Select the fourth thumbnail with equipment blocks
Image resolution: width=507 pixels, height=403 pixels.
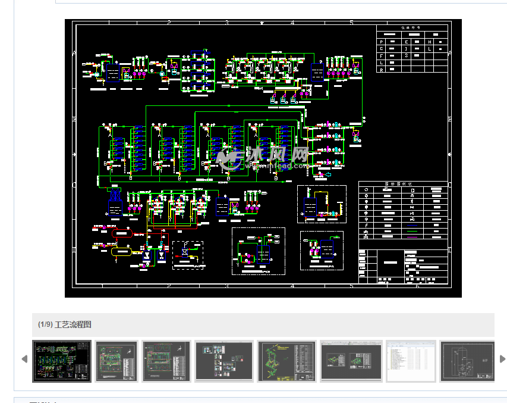(224, 361)
